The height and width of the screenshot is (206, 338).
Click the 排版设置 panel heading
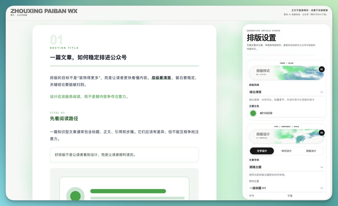(x=261, y=38)
